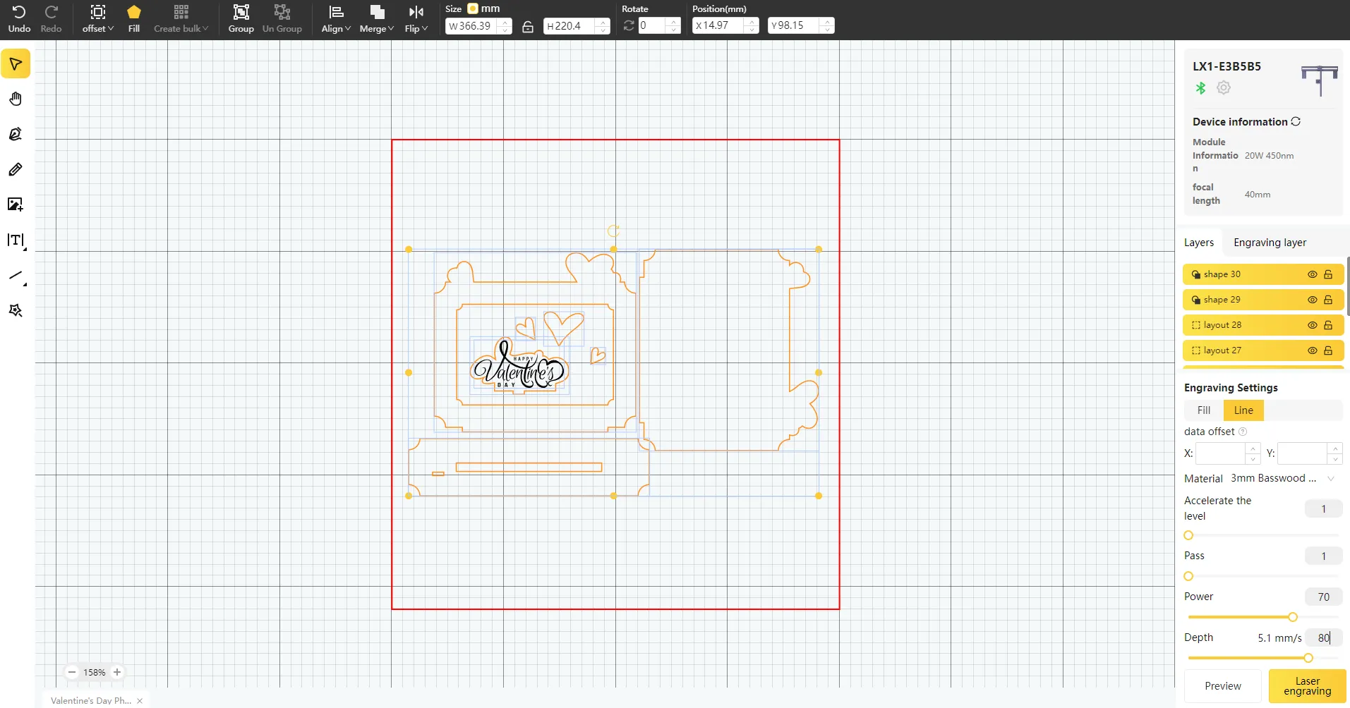Screen dimensions: 1350x708
Task: Toggle visibility of shape 30 layer
Action: [x=1312, y=274]
